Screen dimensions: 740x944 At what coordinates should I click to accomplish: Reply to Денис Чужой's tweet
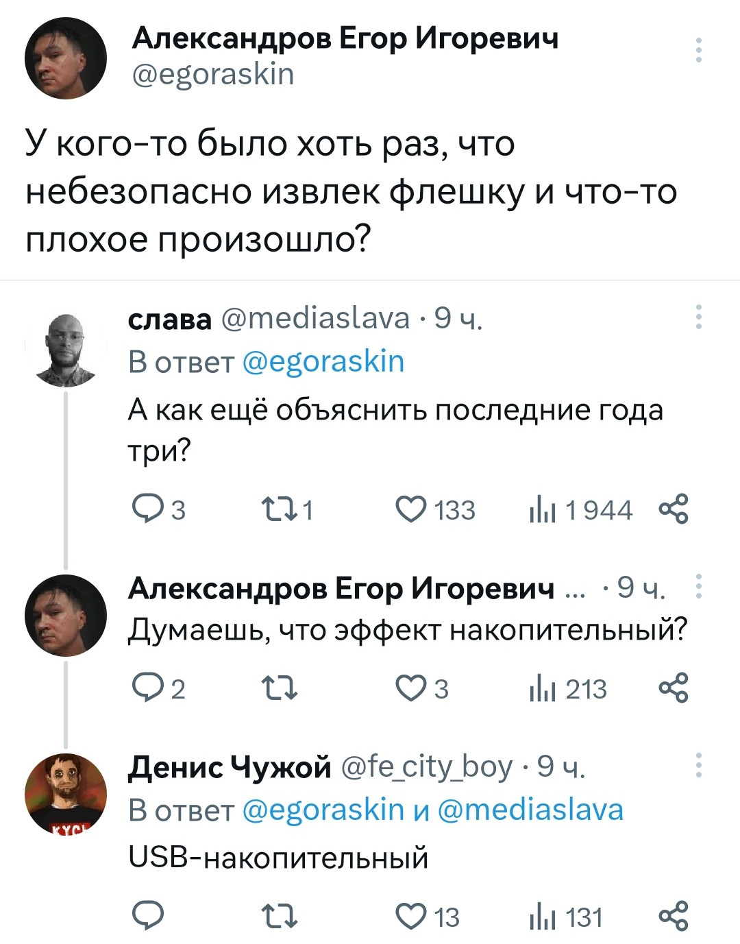tap(147, 917)
